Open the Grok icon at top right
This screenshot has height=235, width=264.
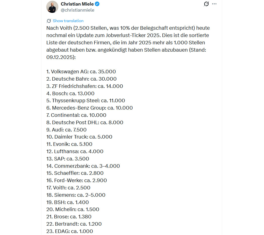pyautogui.click(x=206, y=4)
